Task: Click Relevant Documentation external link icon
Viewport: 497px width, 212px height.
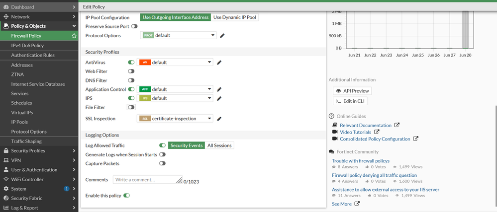Action: 397,125
